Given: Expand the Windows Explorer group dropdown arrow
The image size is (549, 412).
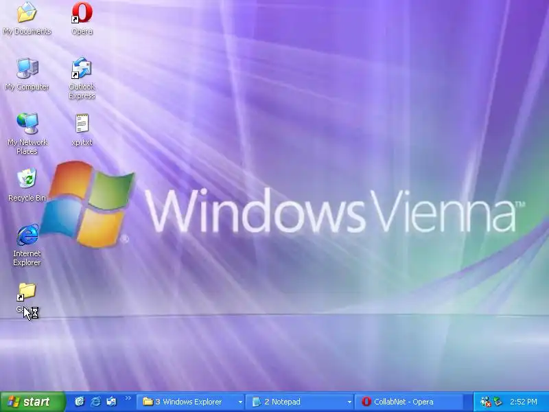Looking at the screenshot, I should click(x=240, y=402).
